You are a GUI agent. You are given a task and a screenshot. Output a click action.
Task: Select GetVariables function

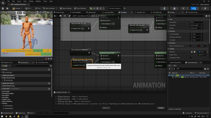pyautogui.click(x=9, y=106)
